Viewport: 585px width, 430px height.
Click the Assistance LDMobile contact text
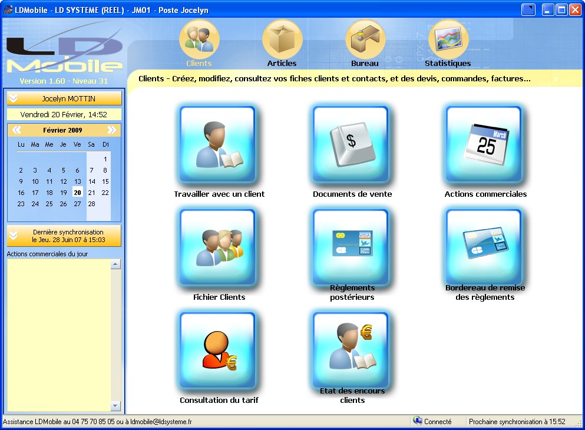(x=97, y=421)
